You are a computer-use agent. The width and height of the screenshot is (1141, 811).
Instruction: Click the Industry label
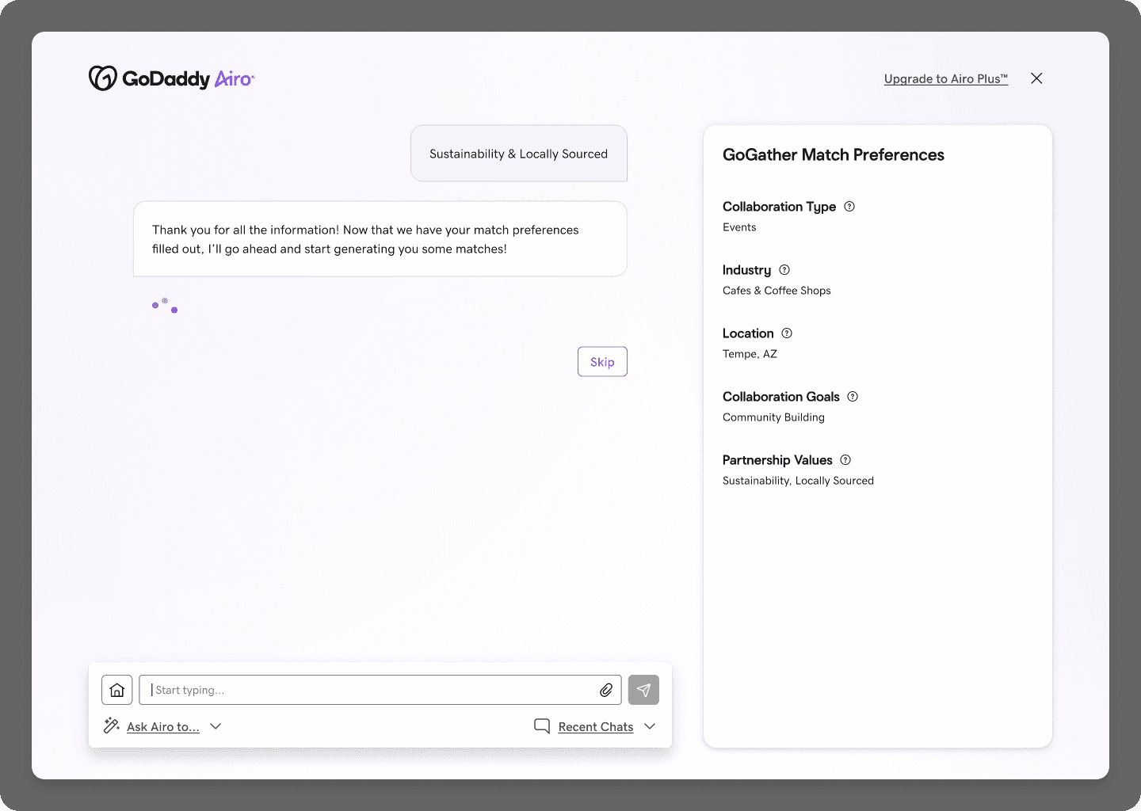coord(746,270)
